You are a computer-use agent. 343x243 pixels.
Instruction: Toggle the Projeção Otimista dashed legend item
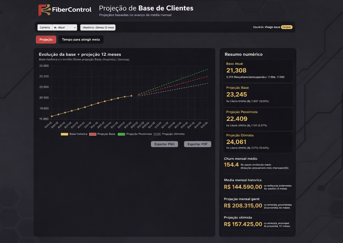(157, 134)
